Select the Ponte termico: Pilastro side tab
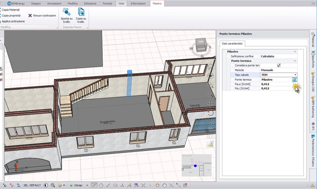Screen dimensions: 317x189 coord(313,150)
